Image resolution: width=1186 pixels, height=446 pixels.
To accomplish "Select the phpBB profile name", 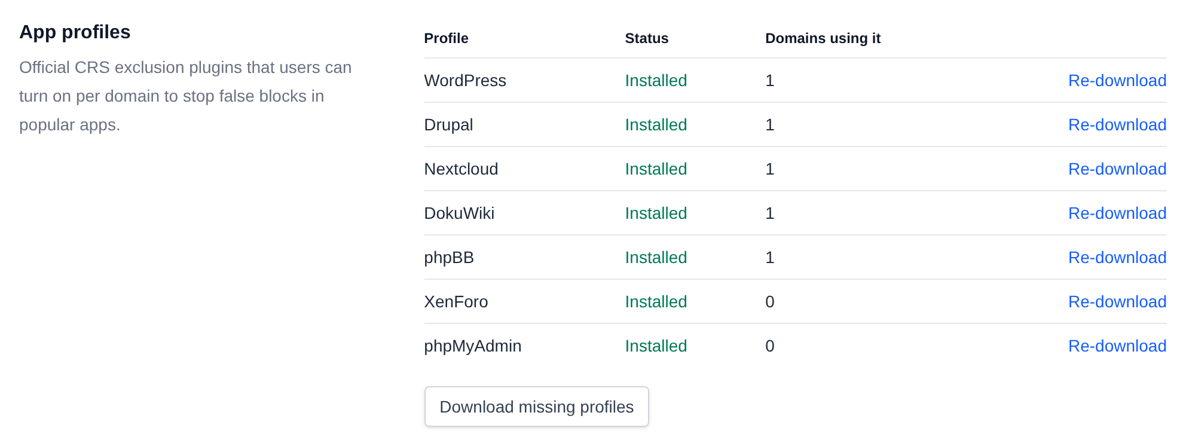I will [449, 258].
